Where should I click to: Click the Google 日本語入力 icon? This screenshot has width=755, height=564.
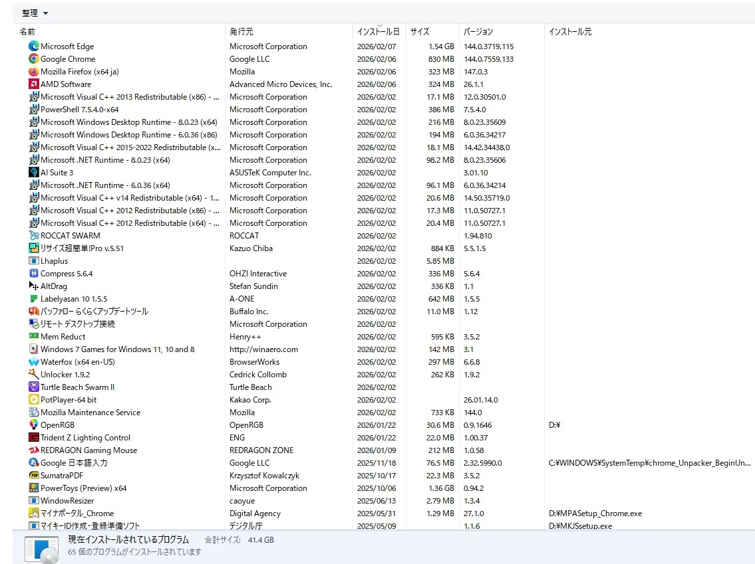point(34,462)
